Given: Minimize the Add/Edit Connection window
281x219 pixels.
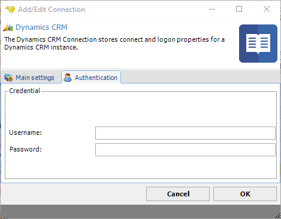Looking at the screenshot, I should coord(212,9).
